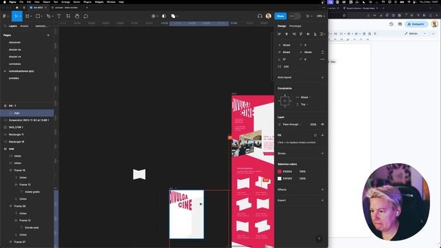The height and width of the screenshot is (248, 441).
Task: Open the page name dropdown in layers panel
Action: pos(42,26)
